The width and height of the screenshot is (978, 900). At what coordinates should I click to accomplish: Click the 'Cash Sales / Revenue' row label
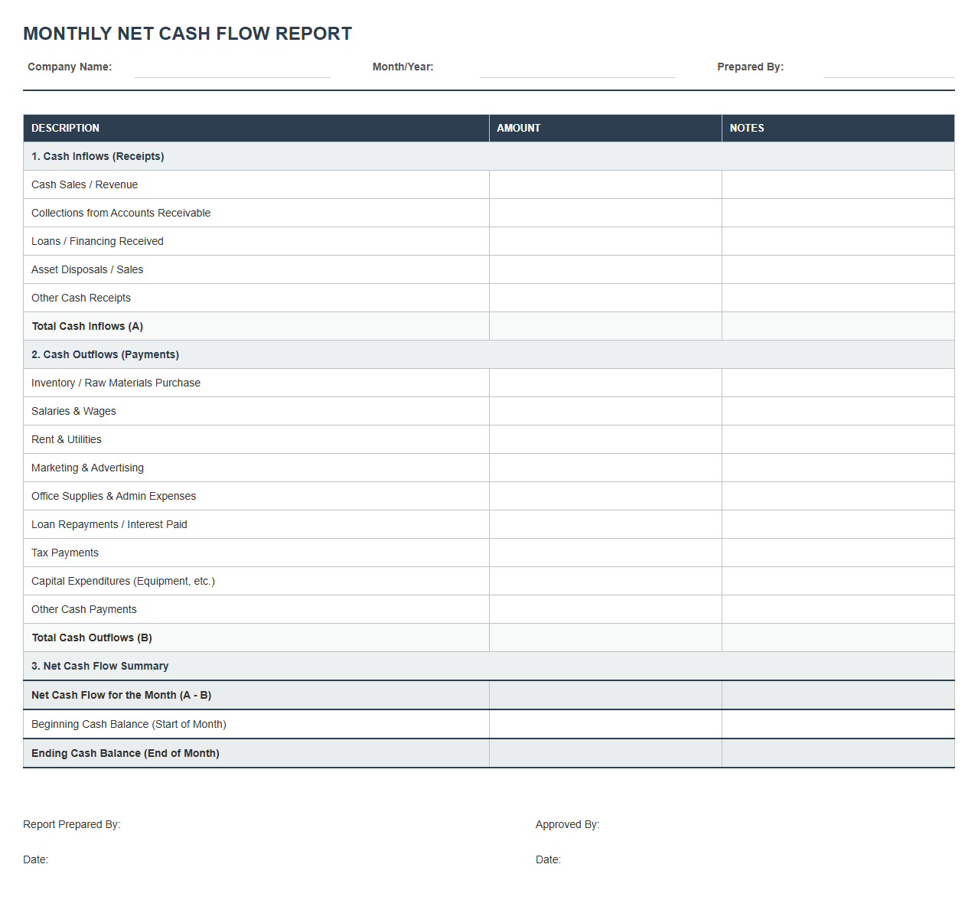pos(85,184)
